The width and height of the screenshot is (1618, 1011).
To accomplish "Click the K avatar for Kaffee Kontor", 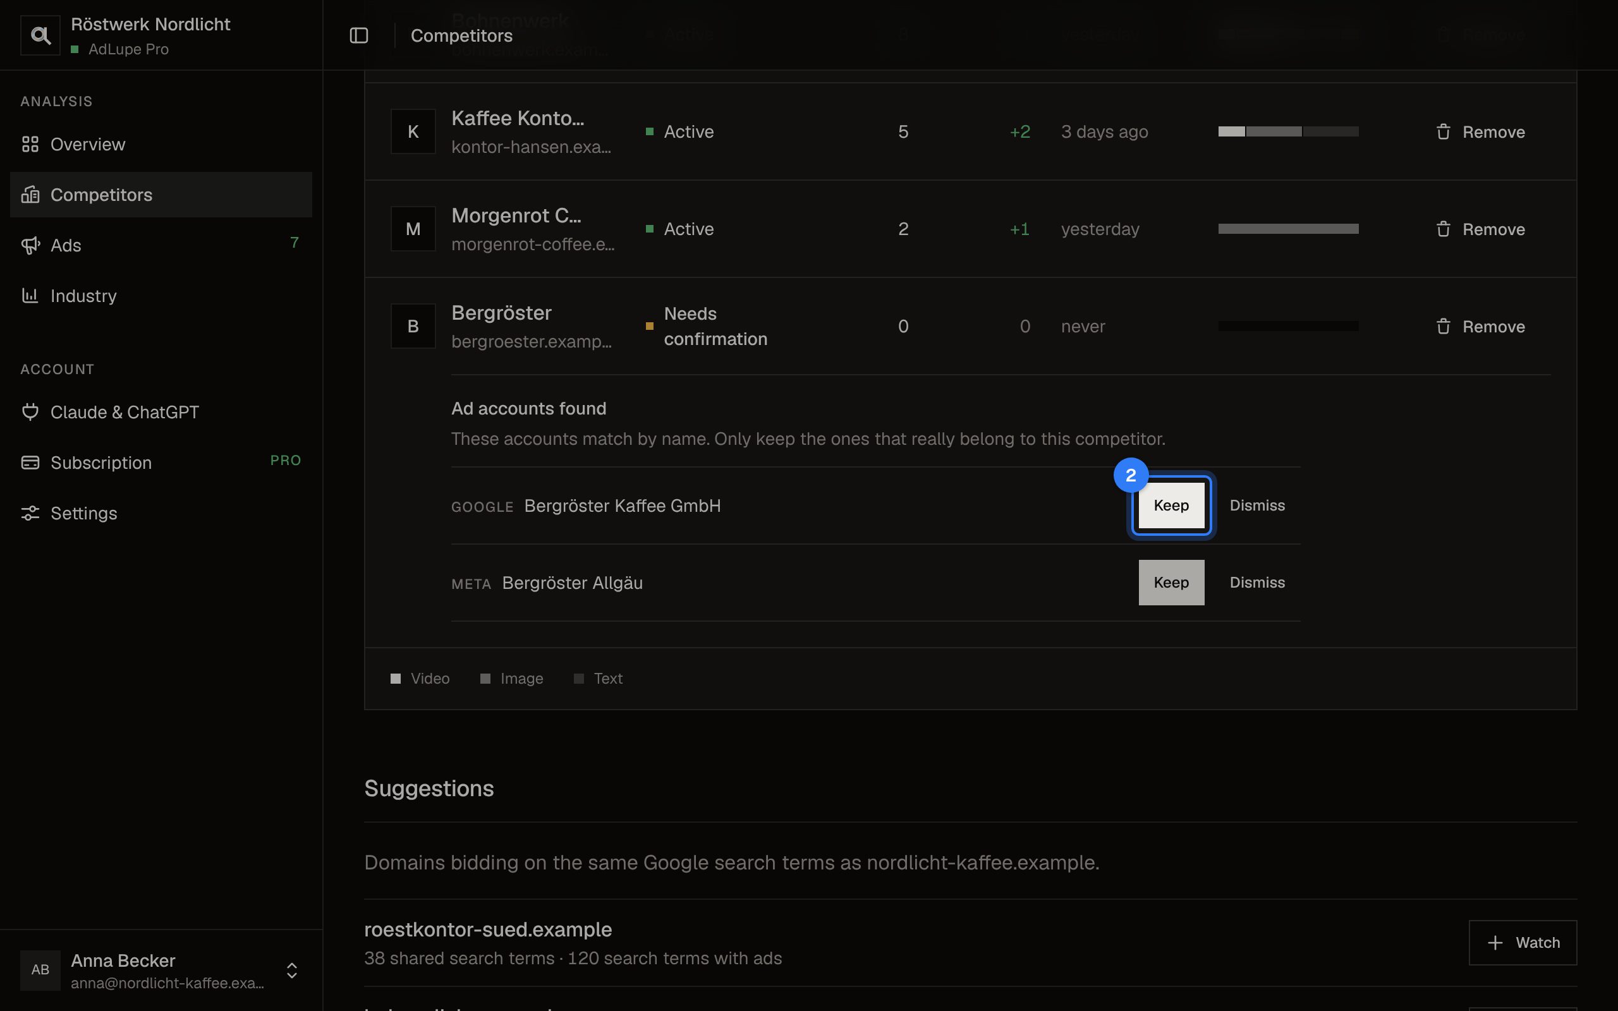I will (413, 131).
